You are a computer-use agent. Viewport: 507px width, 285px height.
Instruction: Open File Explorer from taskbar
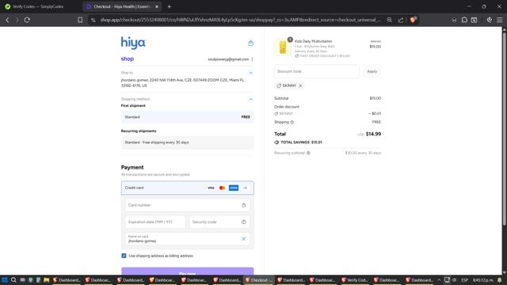point(46,280)
